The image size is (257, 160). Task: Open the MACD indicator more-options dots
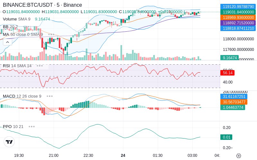pyautogui.click(x=49, y=96)
